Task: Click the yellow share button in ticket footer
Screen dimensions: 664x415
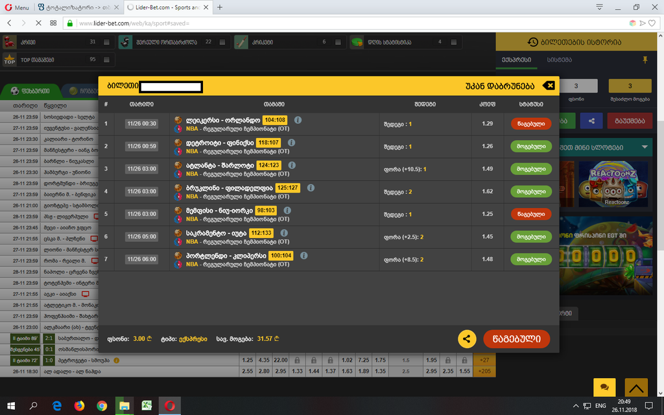Action: 467,338
